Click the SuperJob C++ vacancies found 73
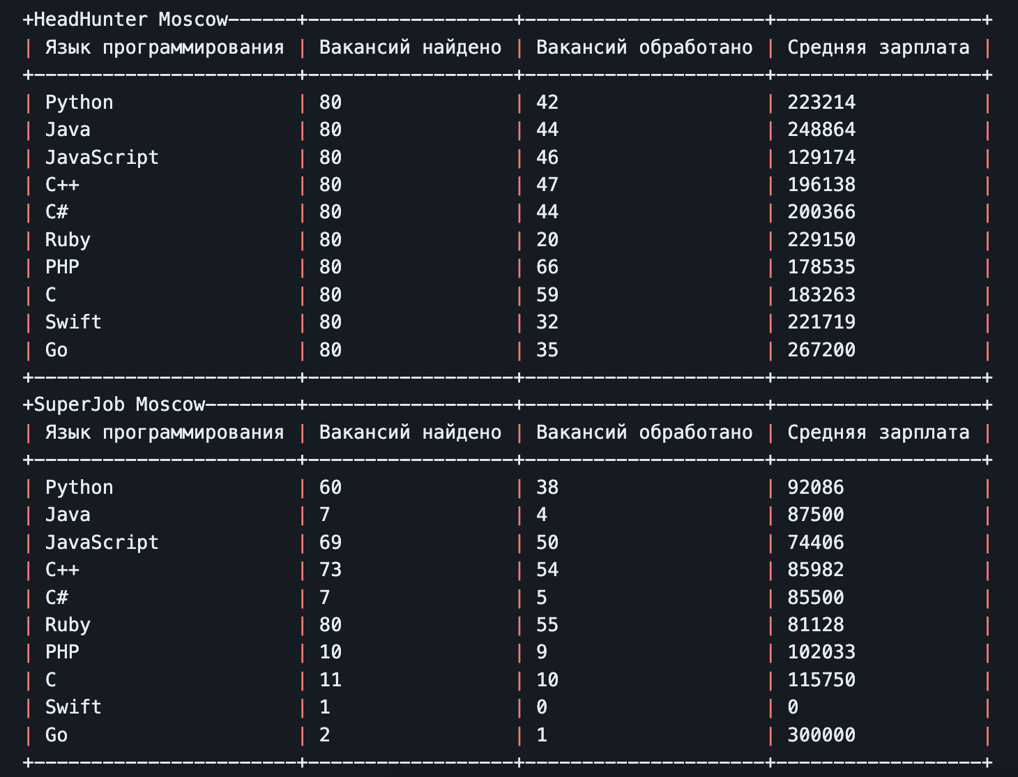The height and width of the screenshot is (777, 1018). coord(330,570)
